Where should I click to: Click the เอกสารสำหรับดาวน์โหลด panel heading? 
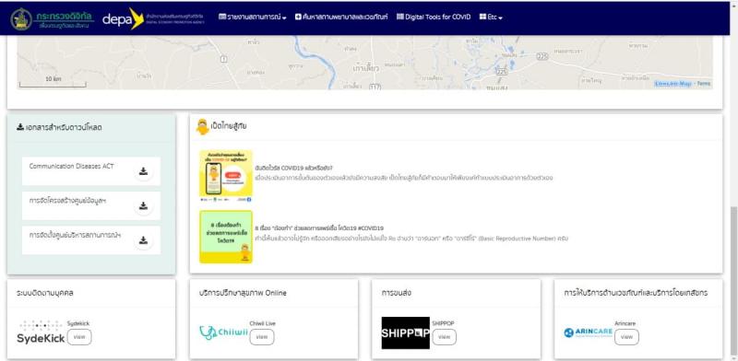point(59,127)
